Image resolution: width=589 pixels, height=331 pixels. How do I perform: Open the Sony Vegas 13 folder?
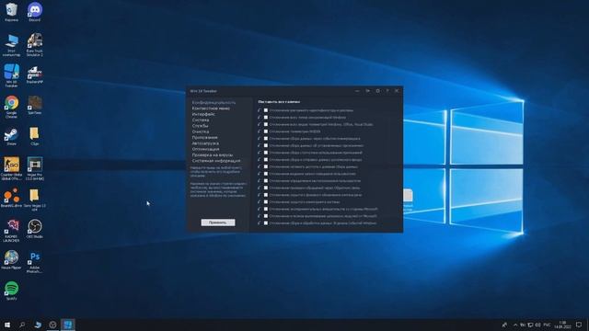pos(35,200)
